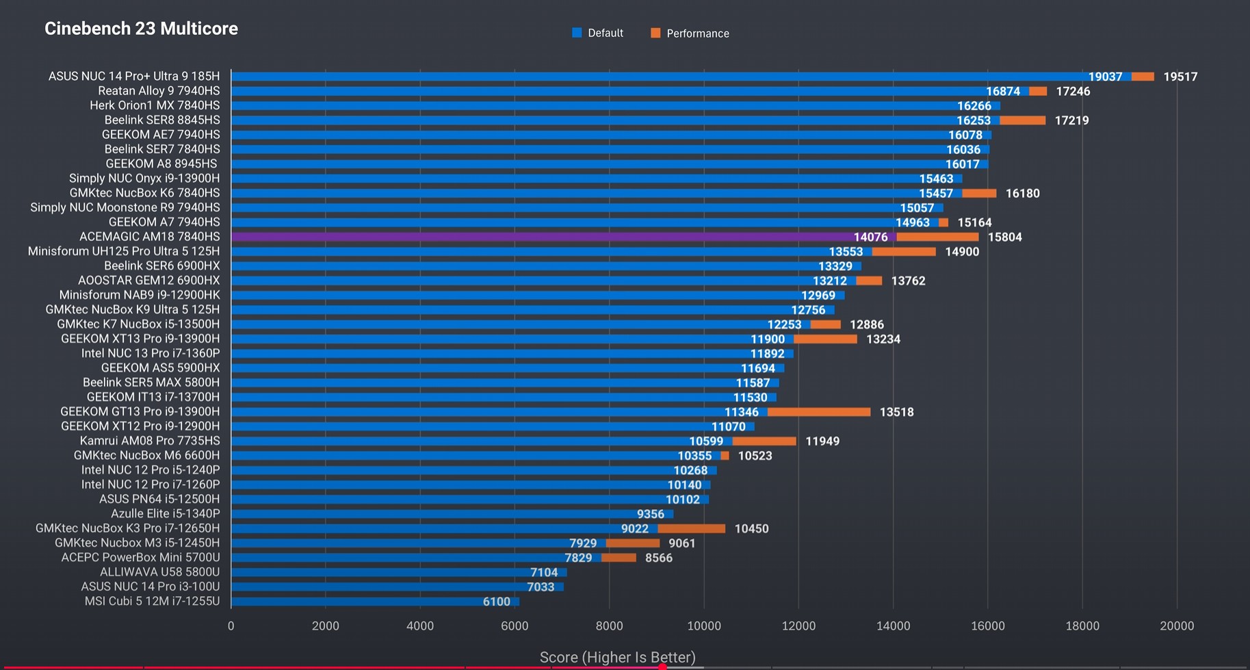Click the red video progress scrubber dot

[662, 667]
